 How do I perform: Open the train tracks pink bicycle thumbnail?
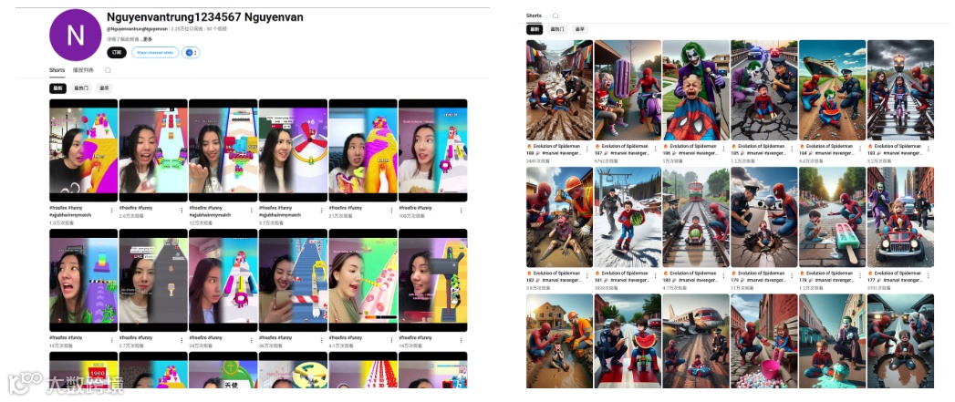pyautogui.click(x=900, y=90)
